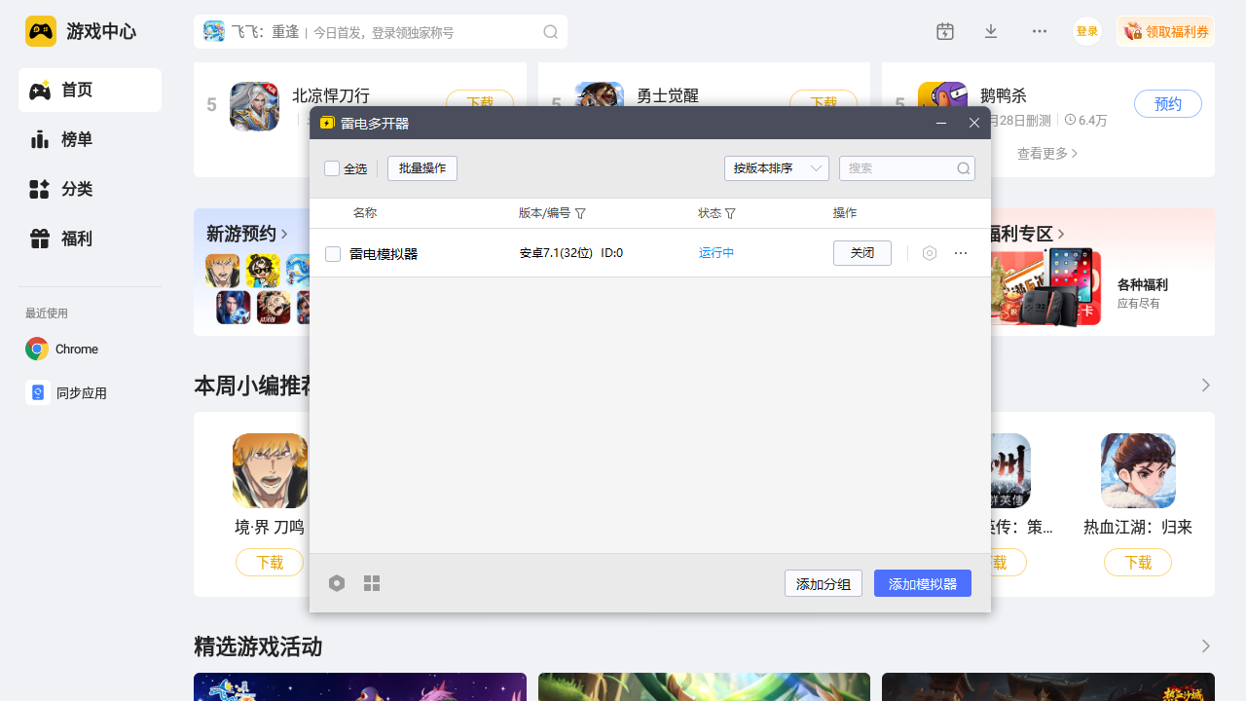Click the calendar/event icon in top bar

click(944, 31)
